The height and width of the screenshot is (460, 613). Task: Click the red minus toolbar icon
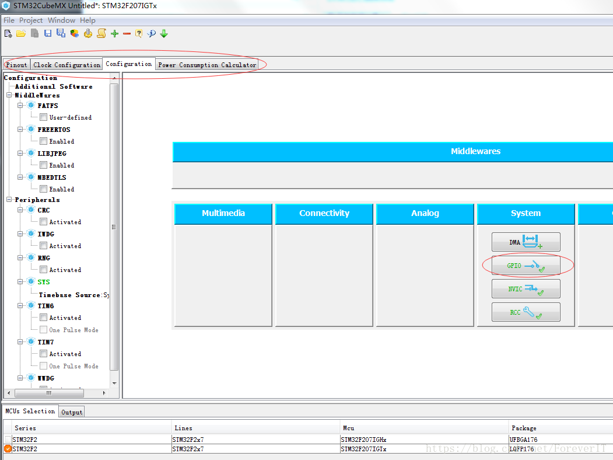tap(127, 34)
